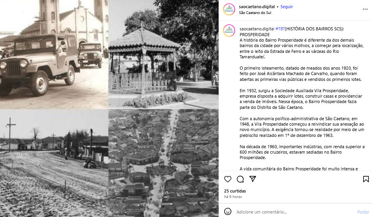Open the emoji picker smiley icon
The height and width of the screenshot is (217, 372).
click(228, 211)
